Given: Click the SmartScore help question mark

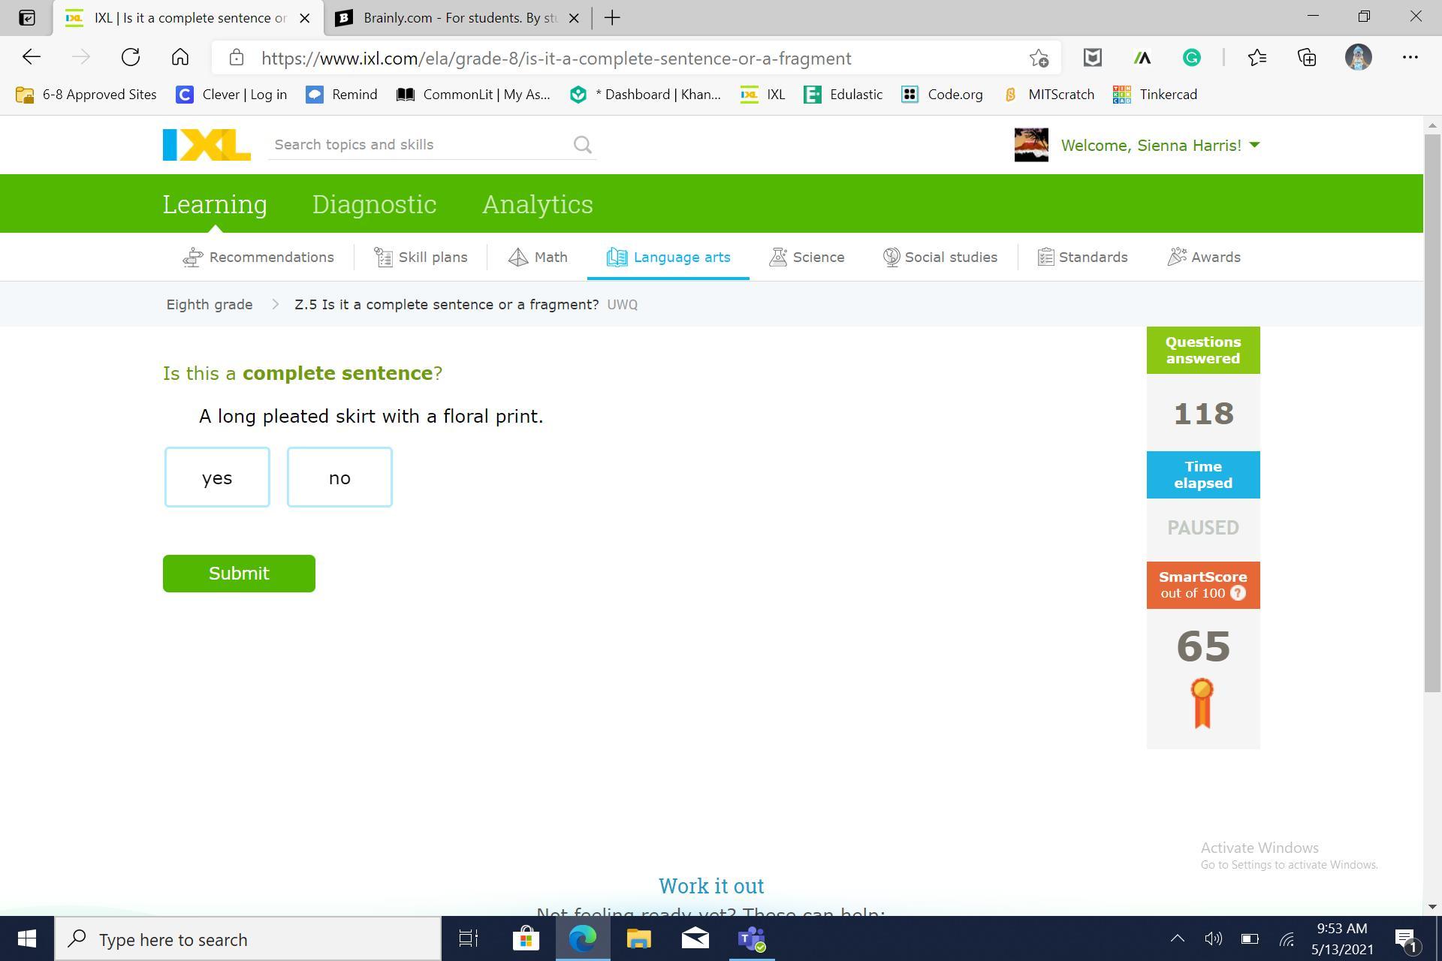Looking at the screenshot, I should 1238,593.
